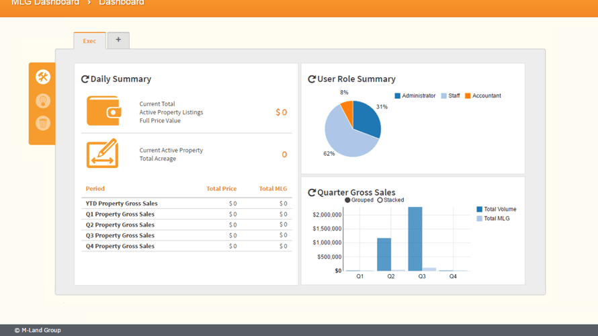Click the Dashboard breadcrumb item
Image resolution: width=598 pixels, height=336 pixels.
coord(122,3)
